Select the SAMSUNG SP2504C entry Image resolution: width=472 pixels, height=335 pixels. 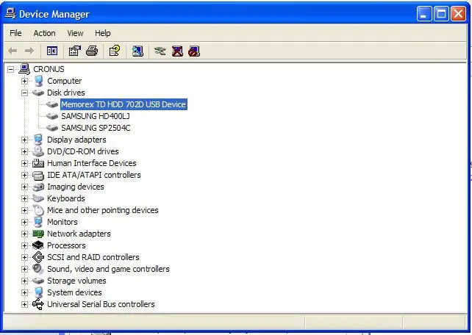click(x=96, y=128)
